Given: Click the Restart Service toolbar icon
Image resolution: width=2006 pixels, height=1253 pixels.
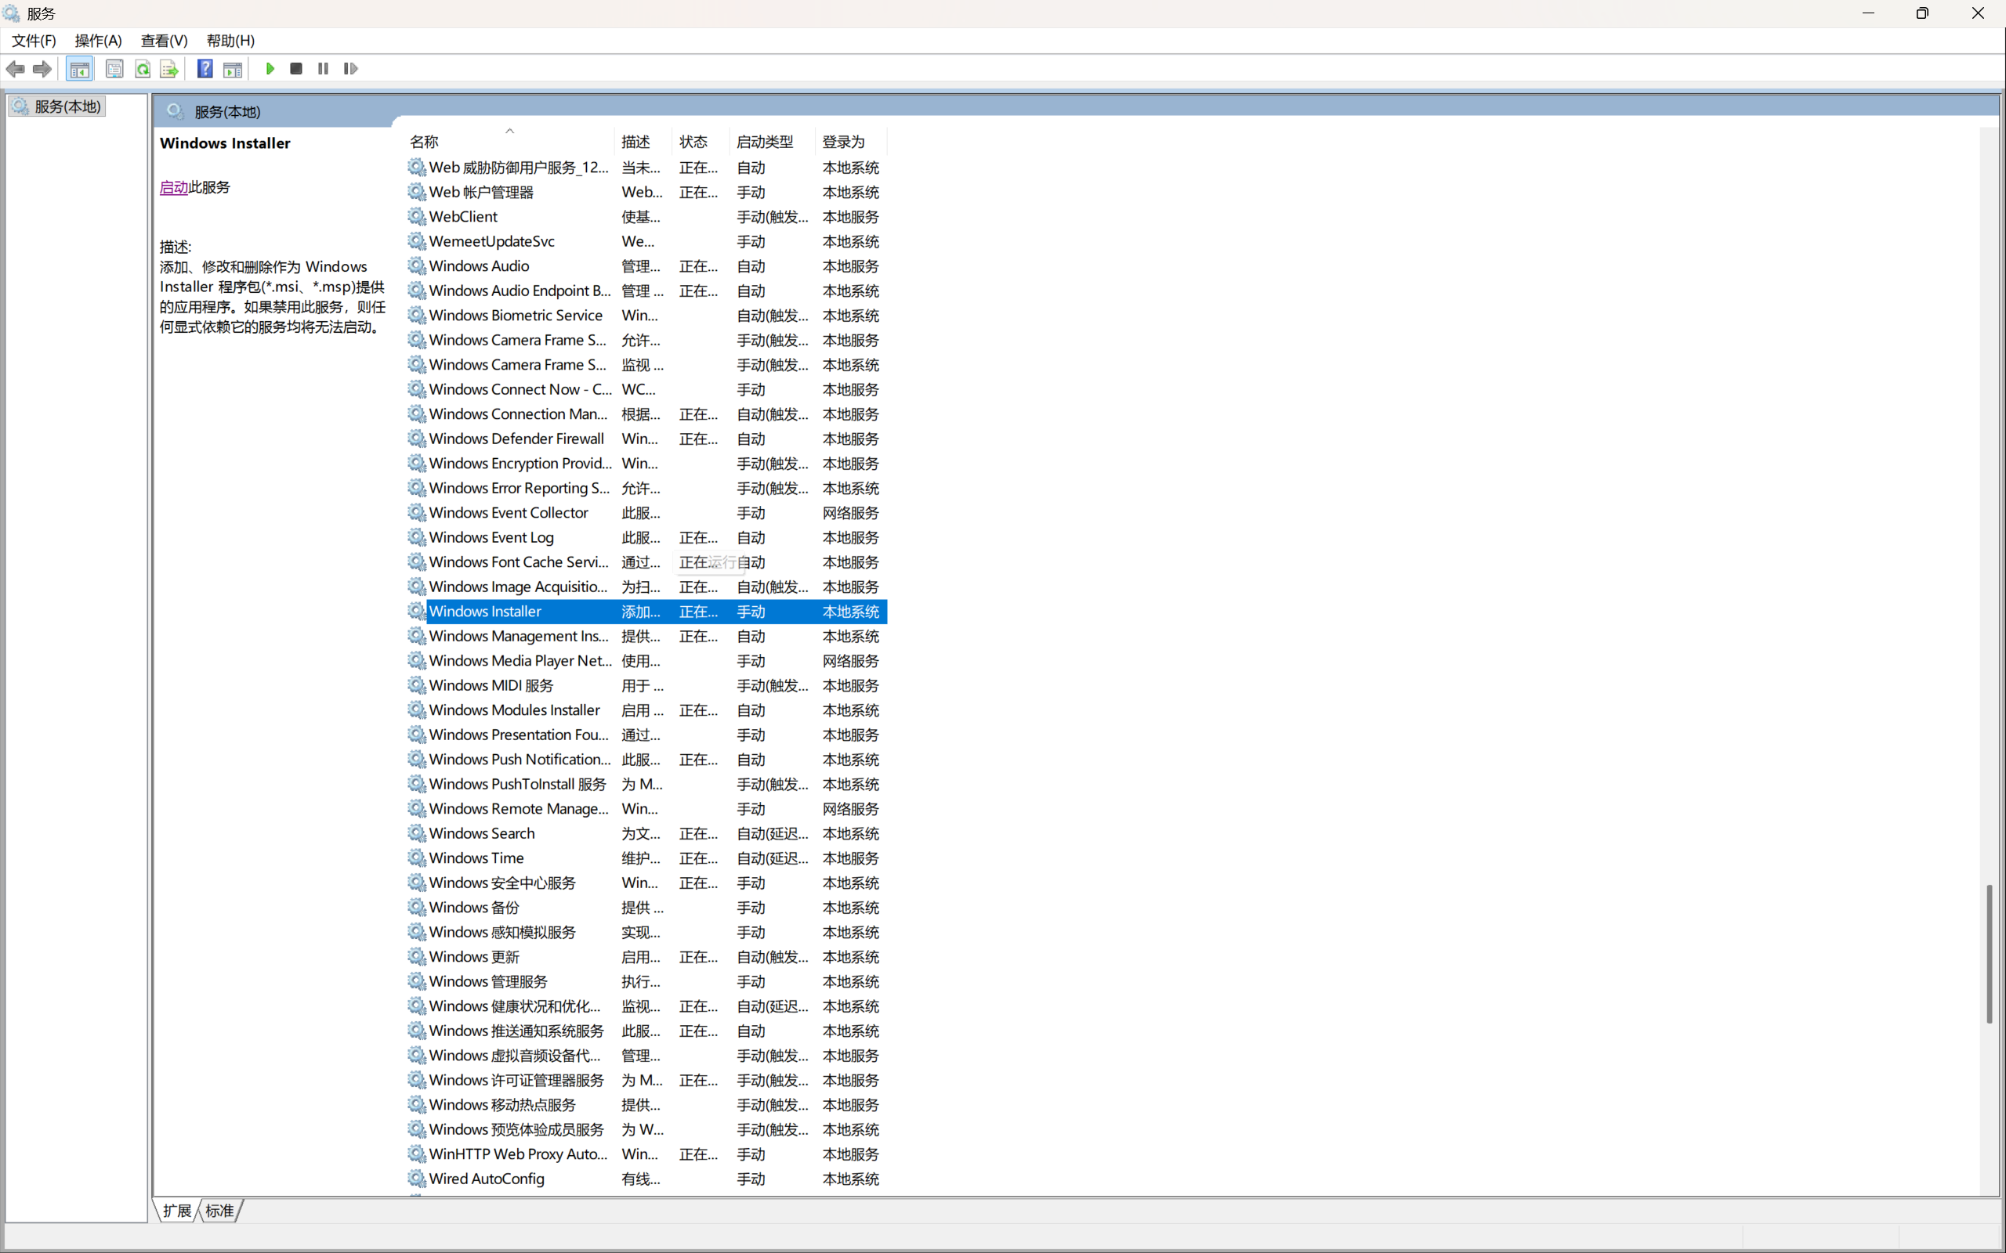Looking at the screenshot, I should (350, 69).
